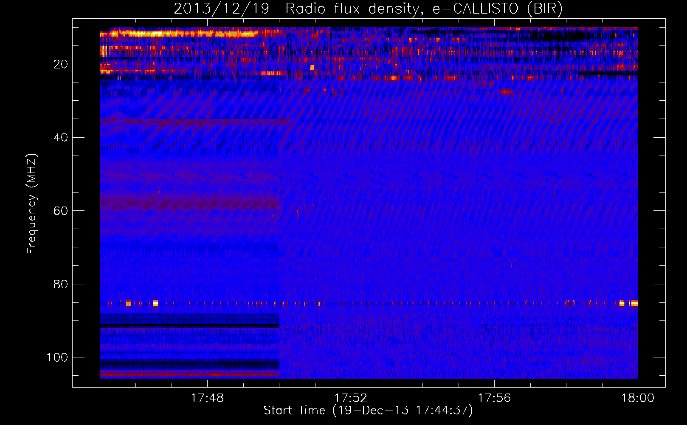Click the 80 frequency tick label
This screenshot has width=687, height=425.
click(61, 284)
